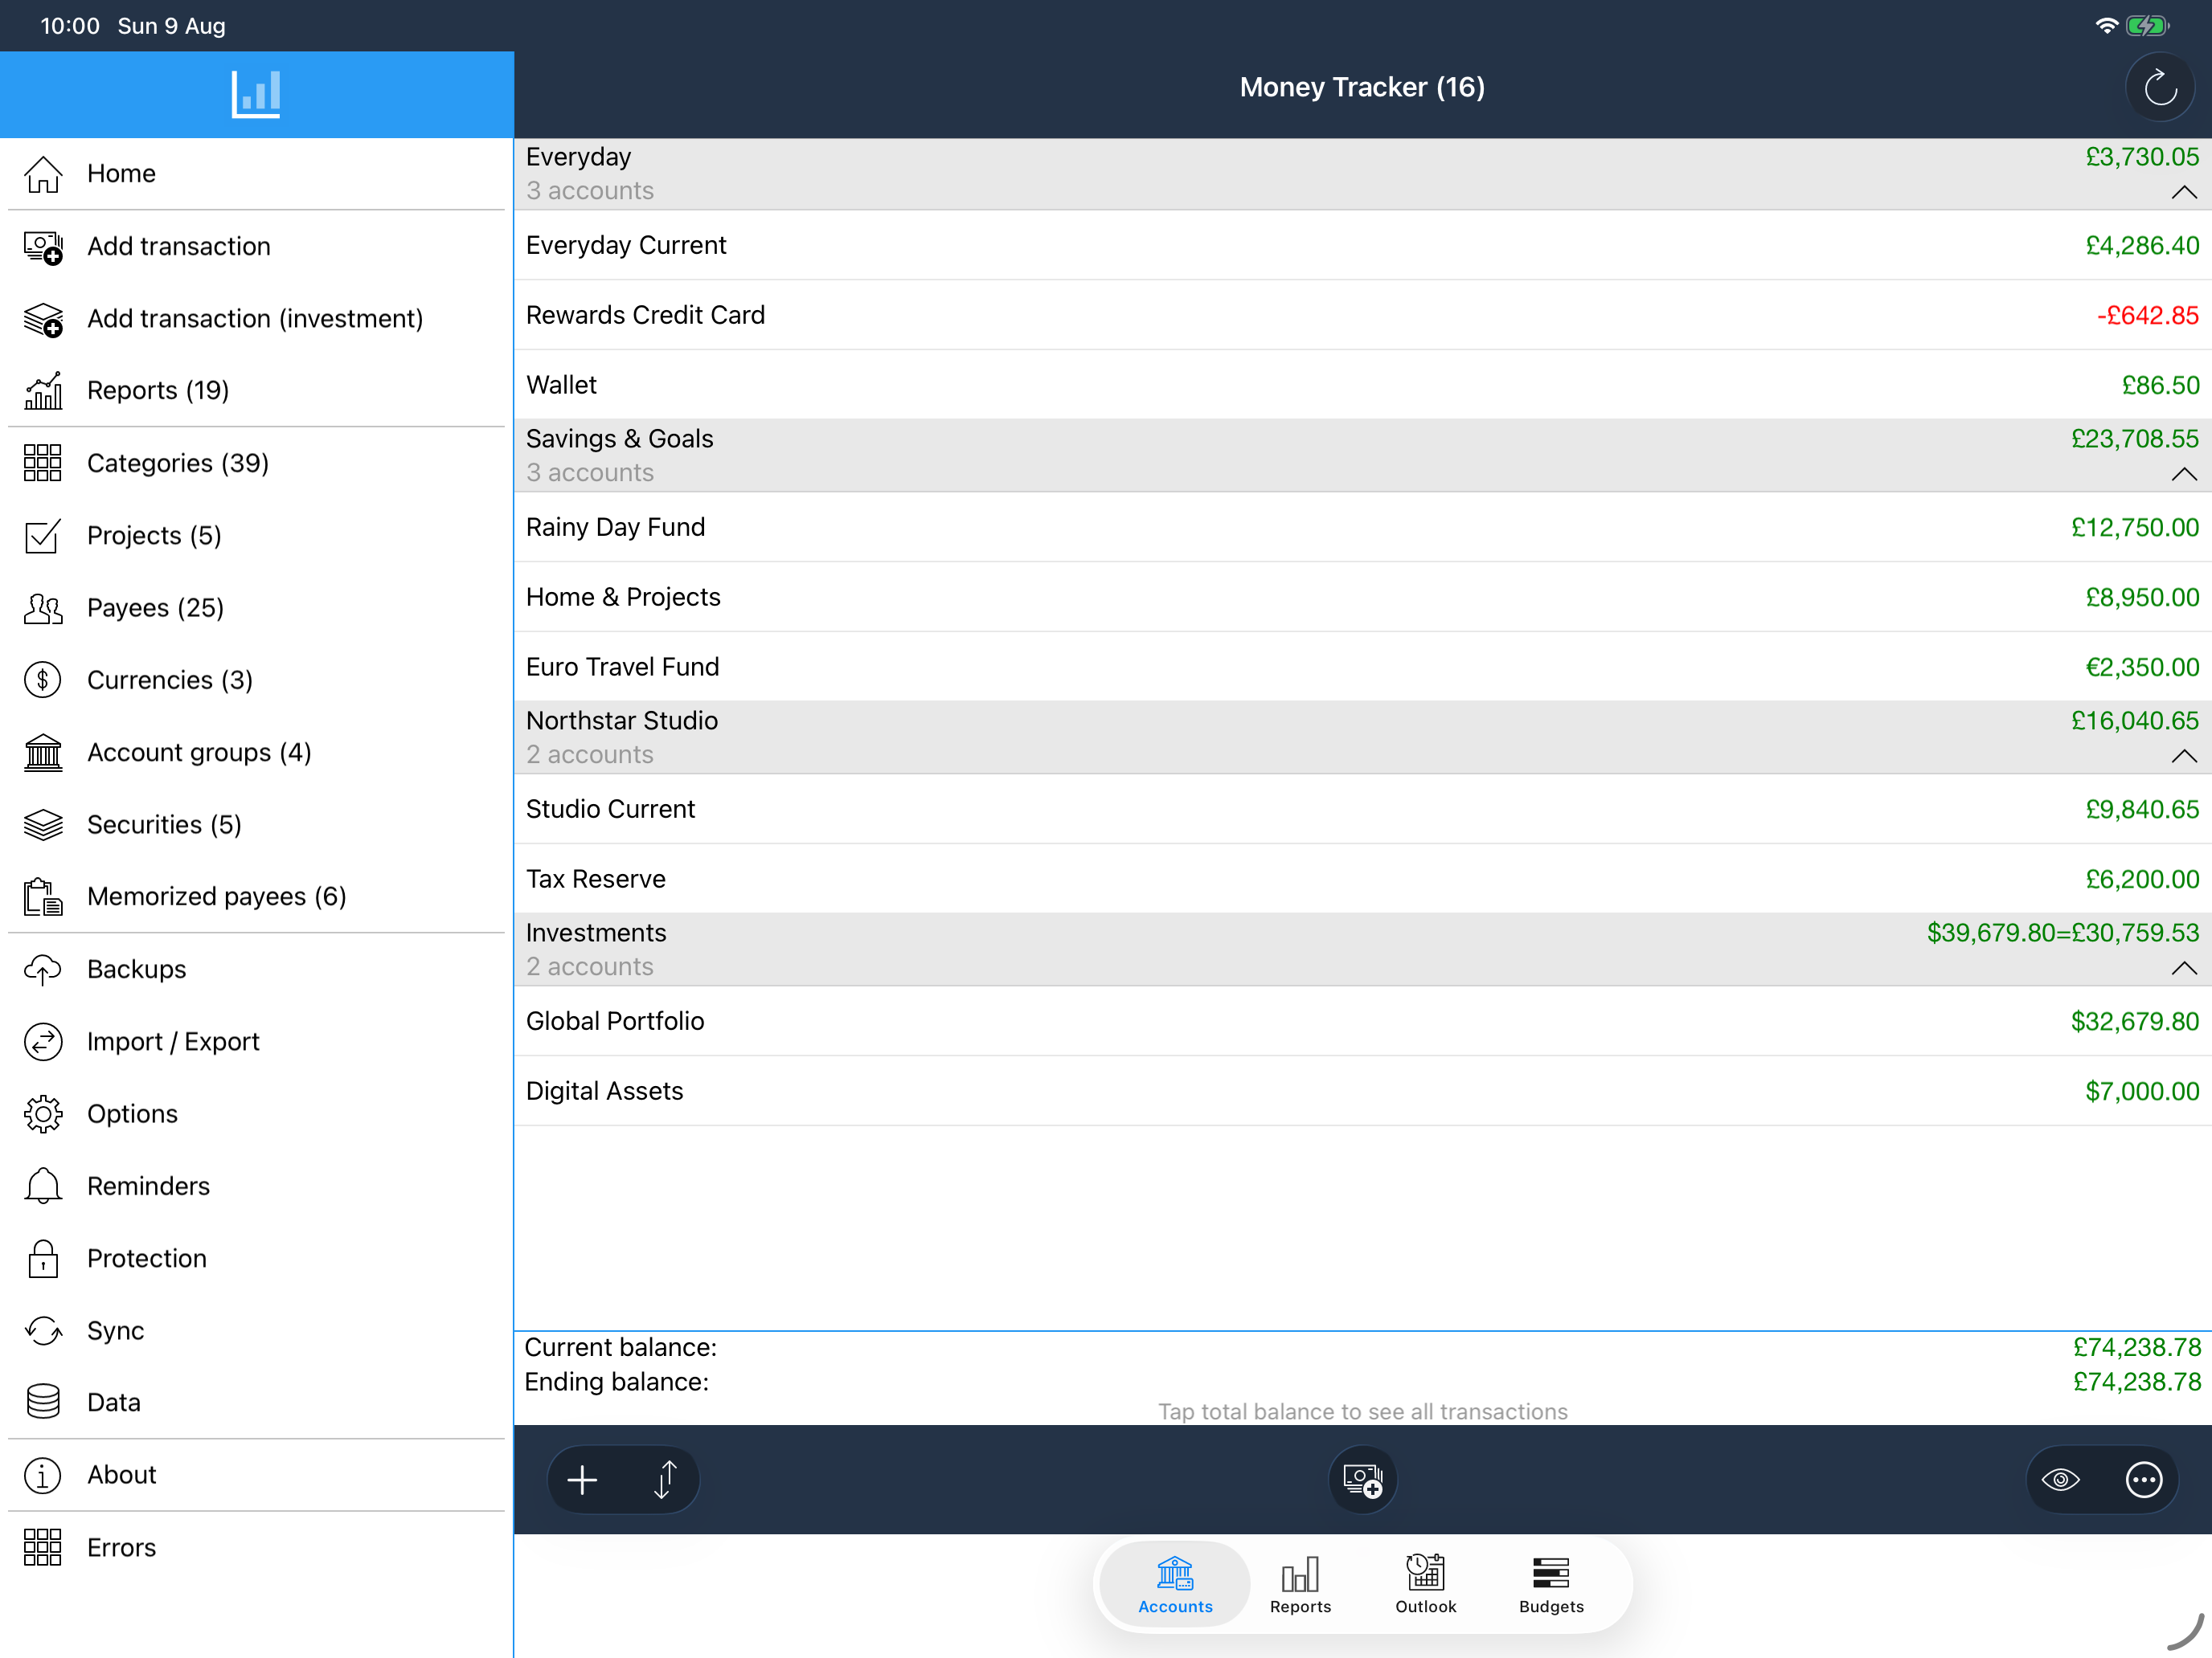
Task: Open the Euro Travel Fund account
Action: coord(1363,668)
